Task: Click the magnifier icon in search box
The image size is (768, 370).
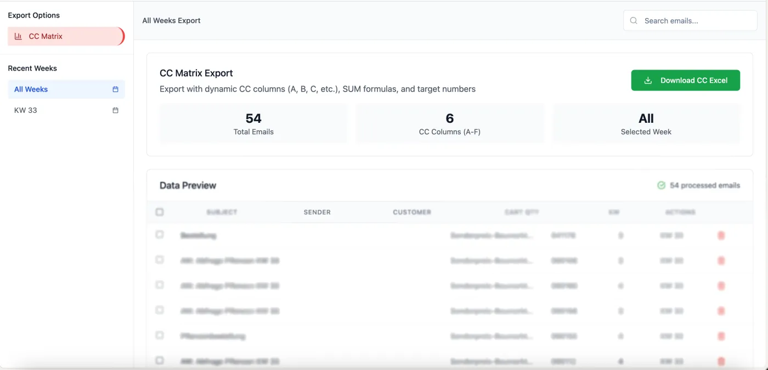Action: tap(634, 21)
